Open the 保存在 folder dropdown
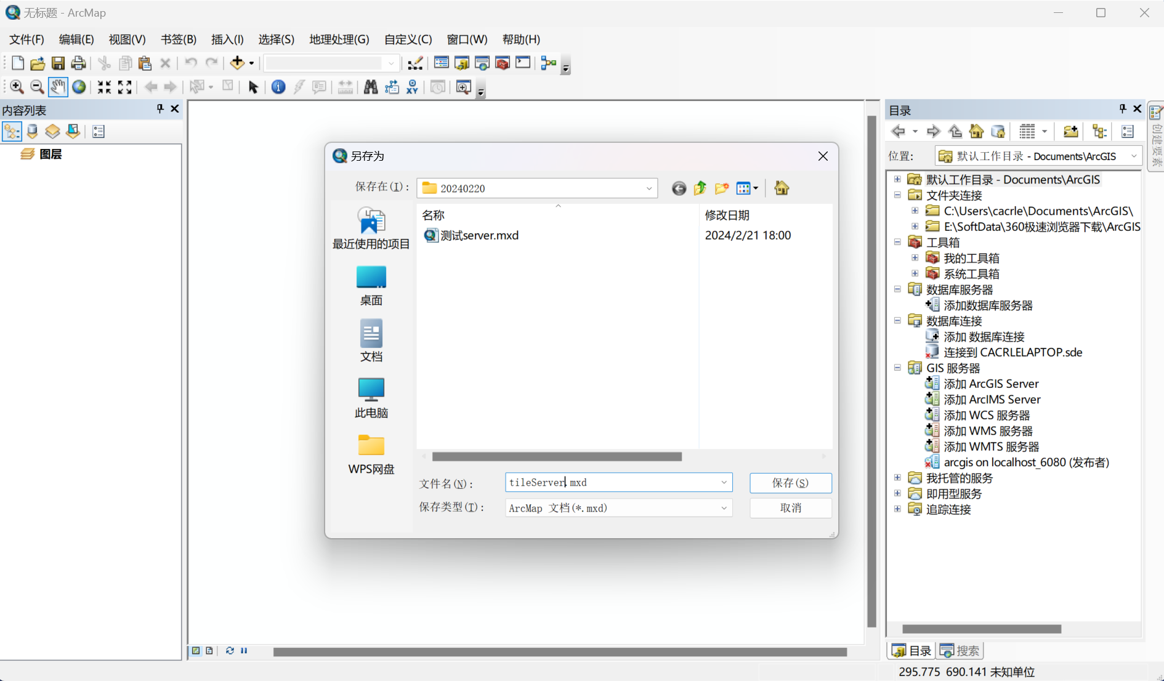Viewport: 1164px width, 681px height. point(649,188)
